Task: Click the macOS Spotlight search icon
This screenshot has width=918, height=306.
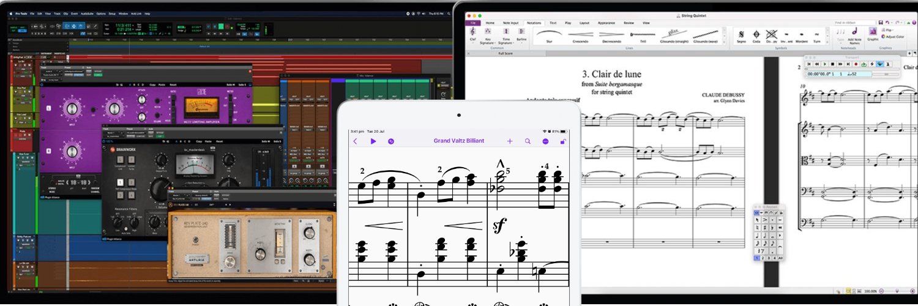Action: coord(449,13)
